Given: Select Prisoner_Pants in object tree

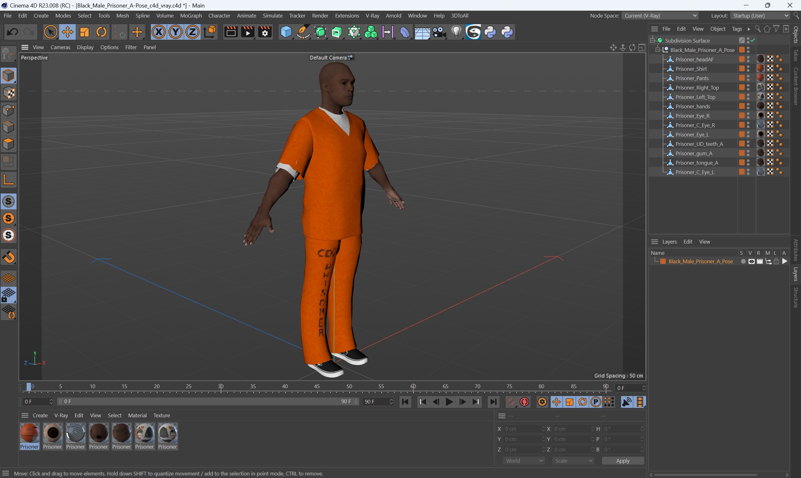Looking at the screenshot, I should (x=692, y=78).
